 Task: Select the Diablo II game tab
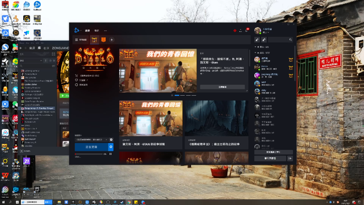[94, 40]
